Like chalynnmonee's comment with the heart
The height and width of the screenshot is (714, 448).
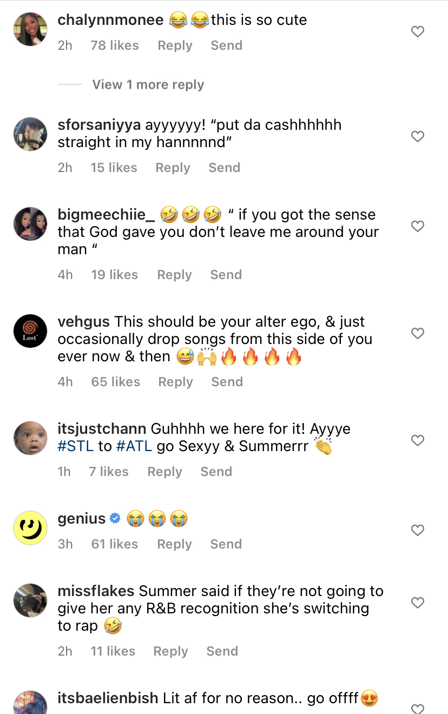click(418, 32)
